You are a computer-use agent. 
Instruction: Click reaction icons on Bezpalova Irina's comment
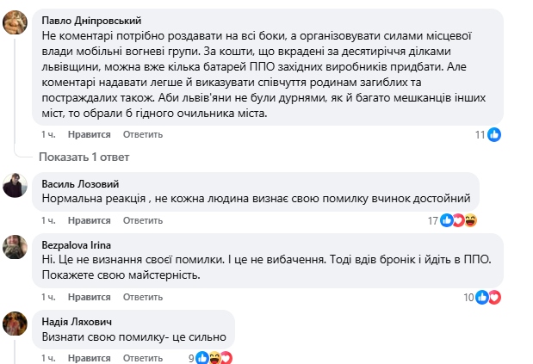tap(489, 297)
